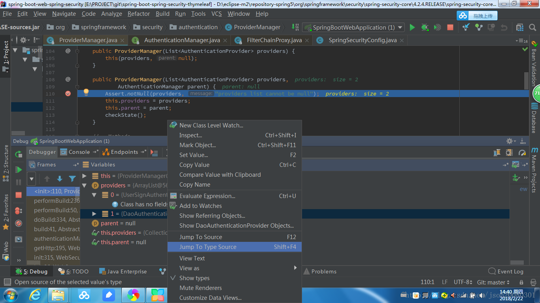540x303 pixels.
Task: Expand the '1' DaoAuthentication element
Action: click(x=94, y=213)
